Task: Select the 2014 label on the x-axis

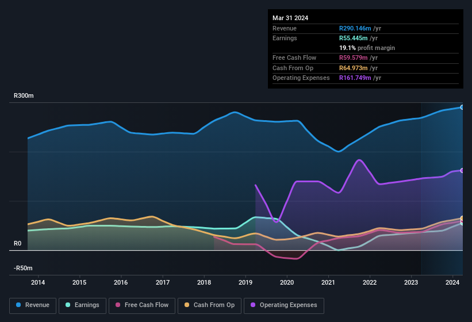Action: point(38,282)
